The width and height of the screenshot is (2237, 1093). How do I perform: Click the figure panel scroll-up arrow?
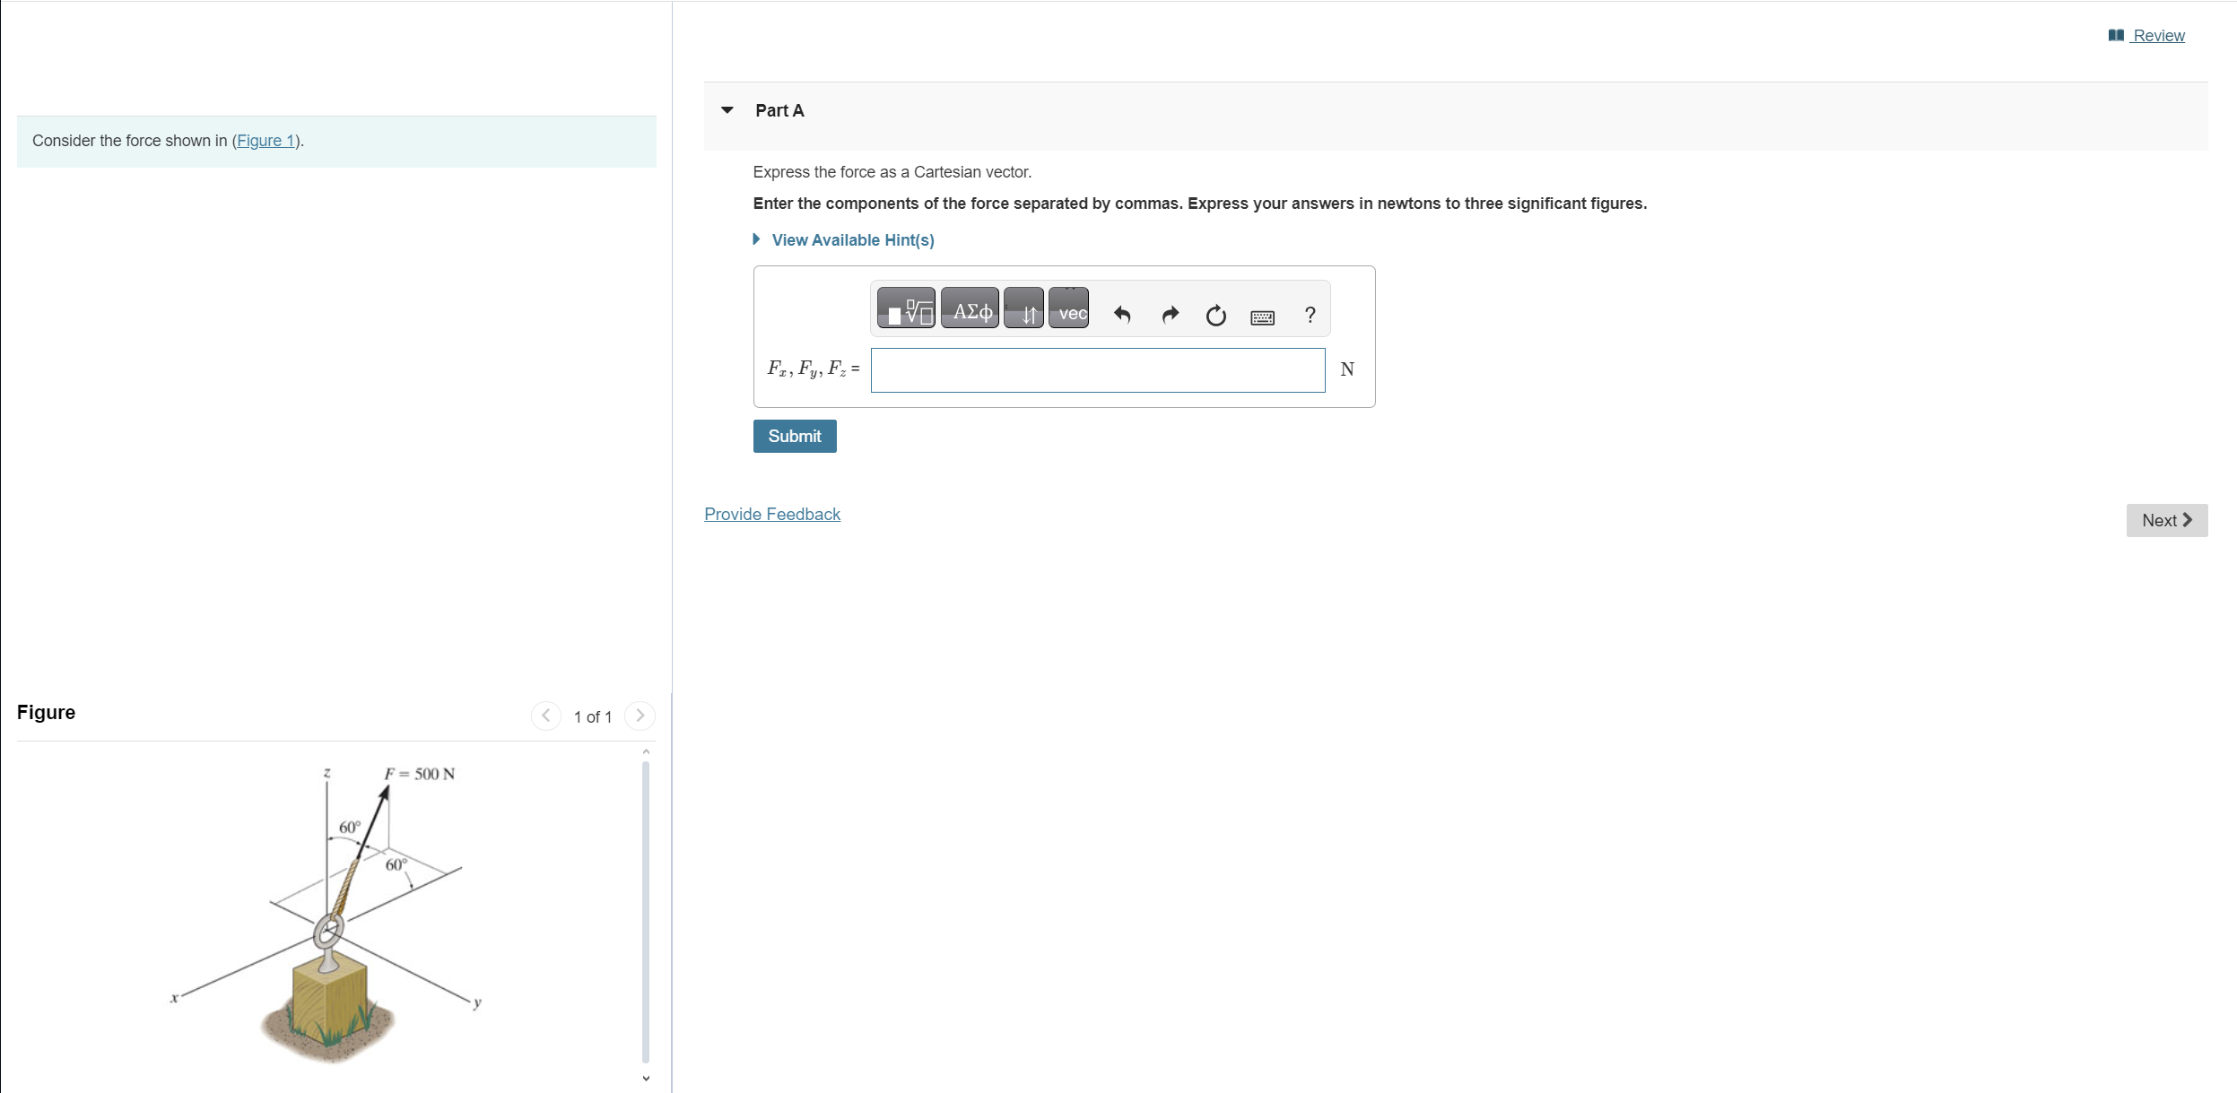(x=646, y=752)
